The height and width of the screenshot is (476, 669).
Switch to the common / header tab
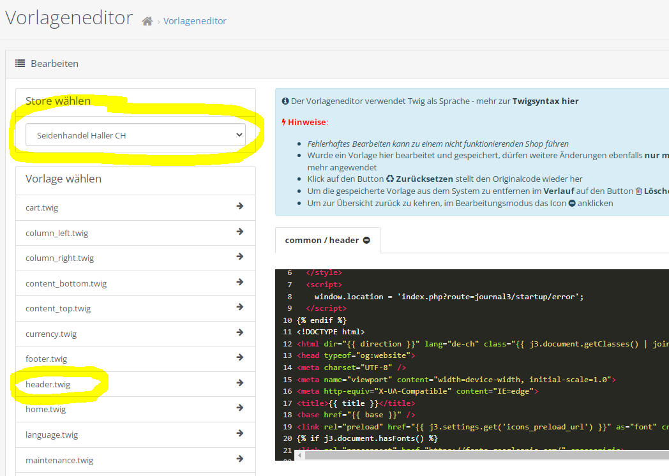tap(322, 241)
